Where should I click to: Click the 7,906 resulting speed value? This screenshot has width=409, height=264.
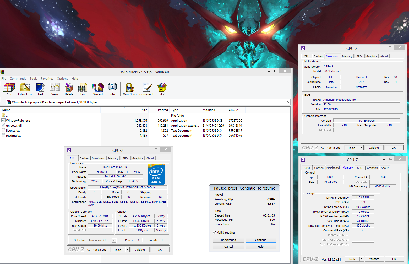[x=271, y=199]
